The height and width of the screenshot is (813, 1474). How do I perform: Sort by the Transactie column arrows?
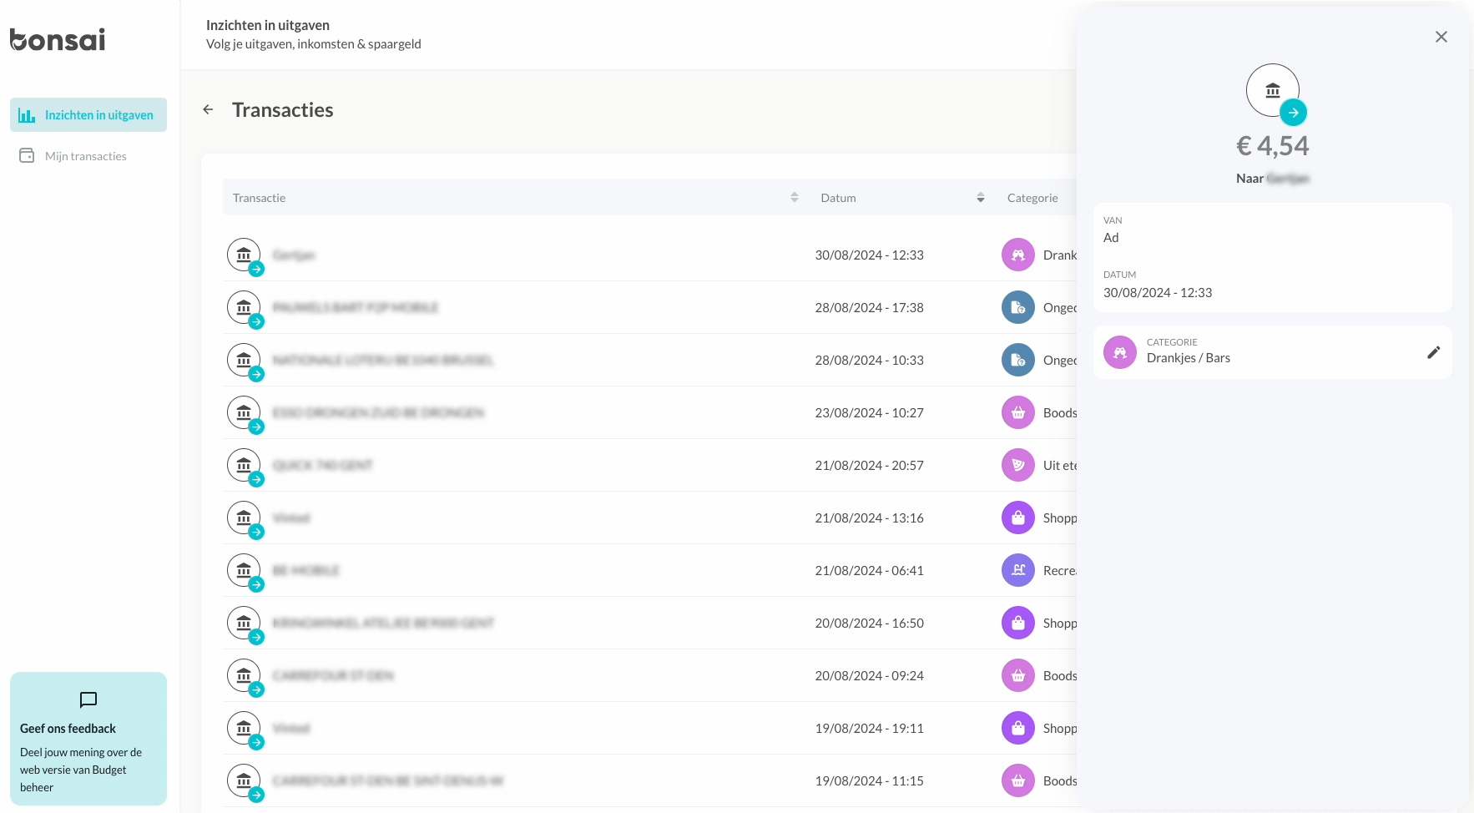(795, 198)
